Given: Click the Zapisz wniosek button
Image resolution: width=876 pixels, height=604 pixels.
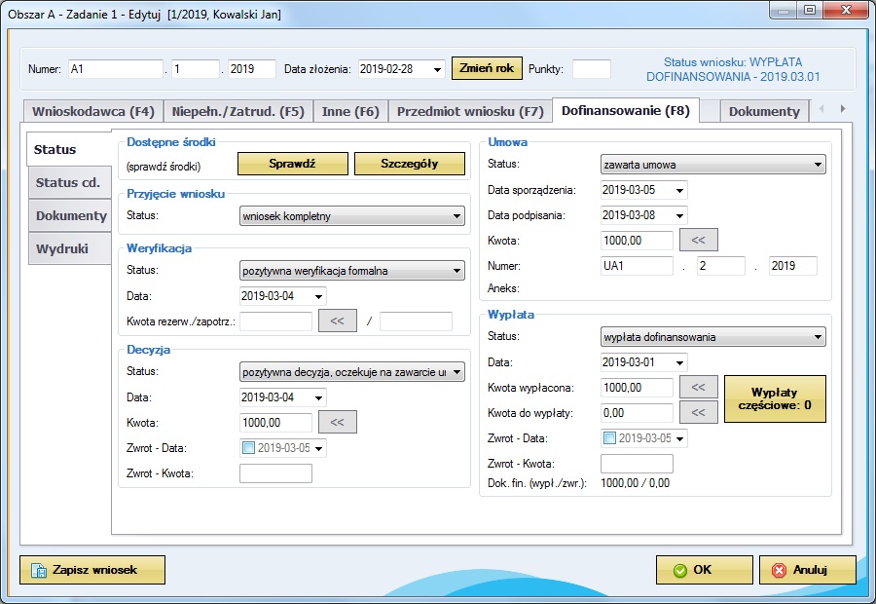Looking at the screenshot, I should (x=92, y=570).
